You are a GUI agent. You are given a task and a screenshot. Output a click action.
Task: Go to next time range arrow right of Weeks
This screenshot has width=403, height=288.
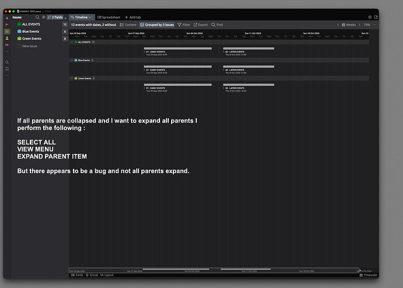coord(359,25)
